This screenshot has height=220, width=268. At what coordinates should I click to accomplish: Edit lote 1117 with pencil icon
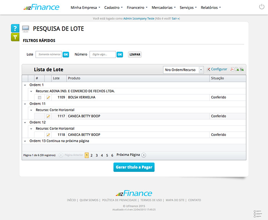(x=48, y=116)
